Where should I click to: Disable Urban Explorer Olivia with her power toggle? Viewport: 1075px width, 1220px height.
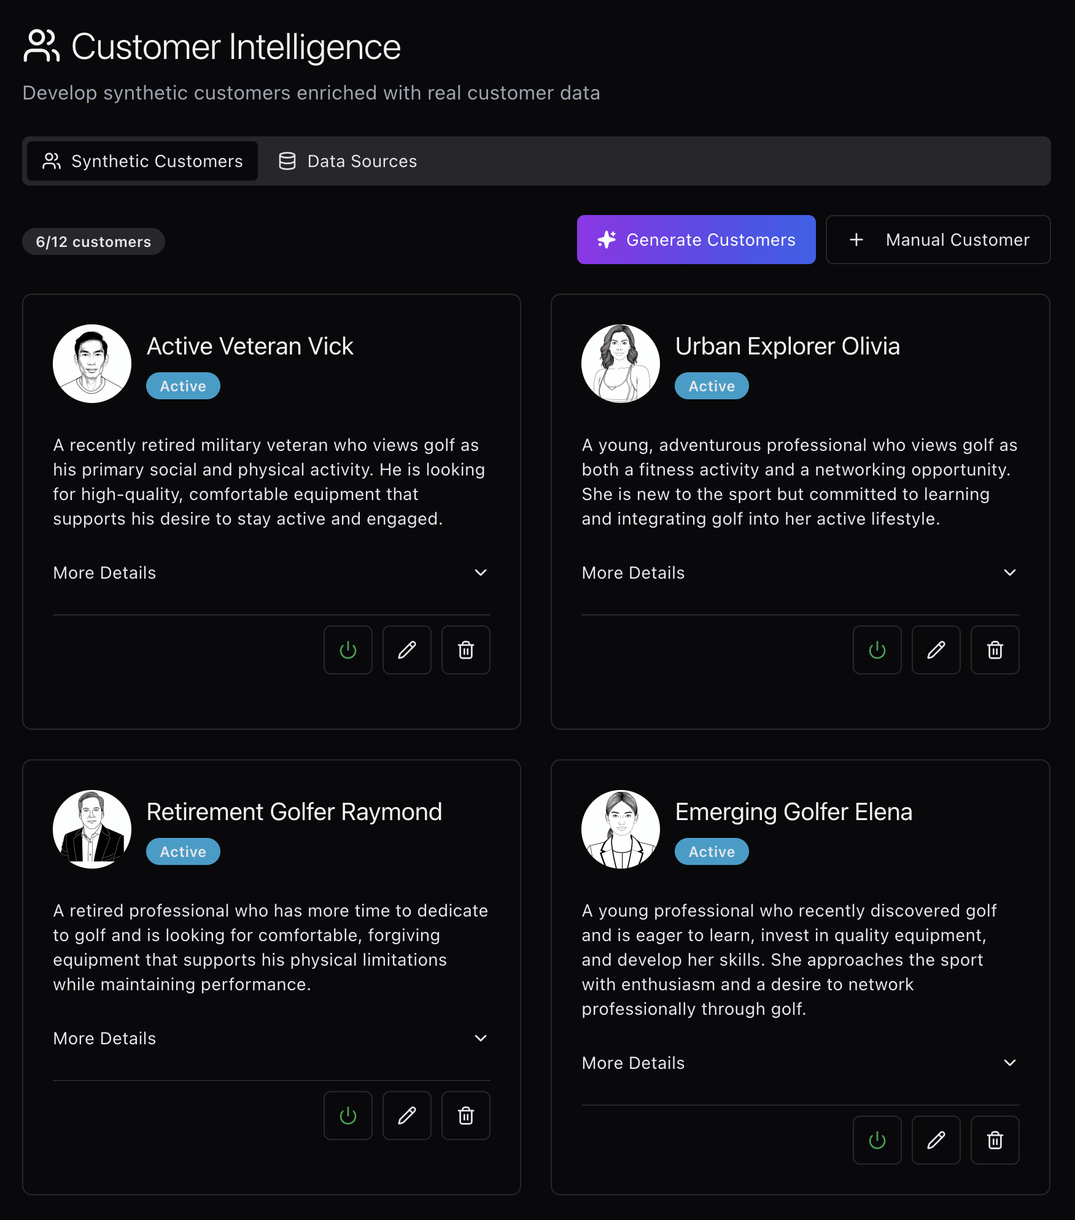coord(877,650)
